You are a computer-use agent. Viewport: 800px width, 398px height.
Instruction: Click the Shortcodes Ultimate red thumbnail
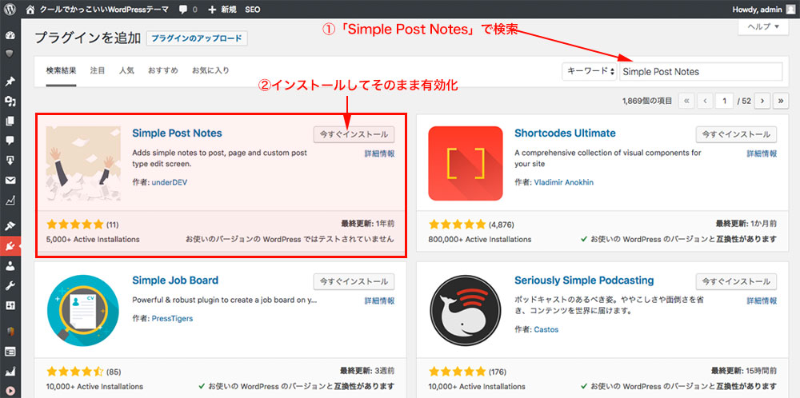point(466,164)
